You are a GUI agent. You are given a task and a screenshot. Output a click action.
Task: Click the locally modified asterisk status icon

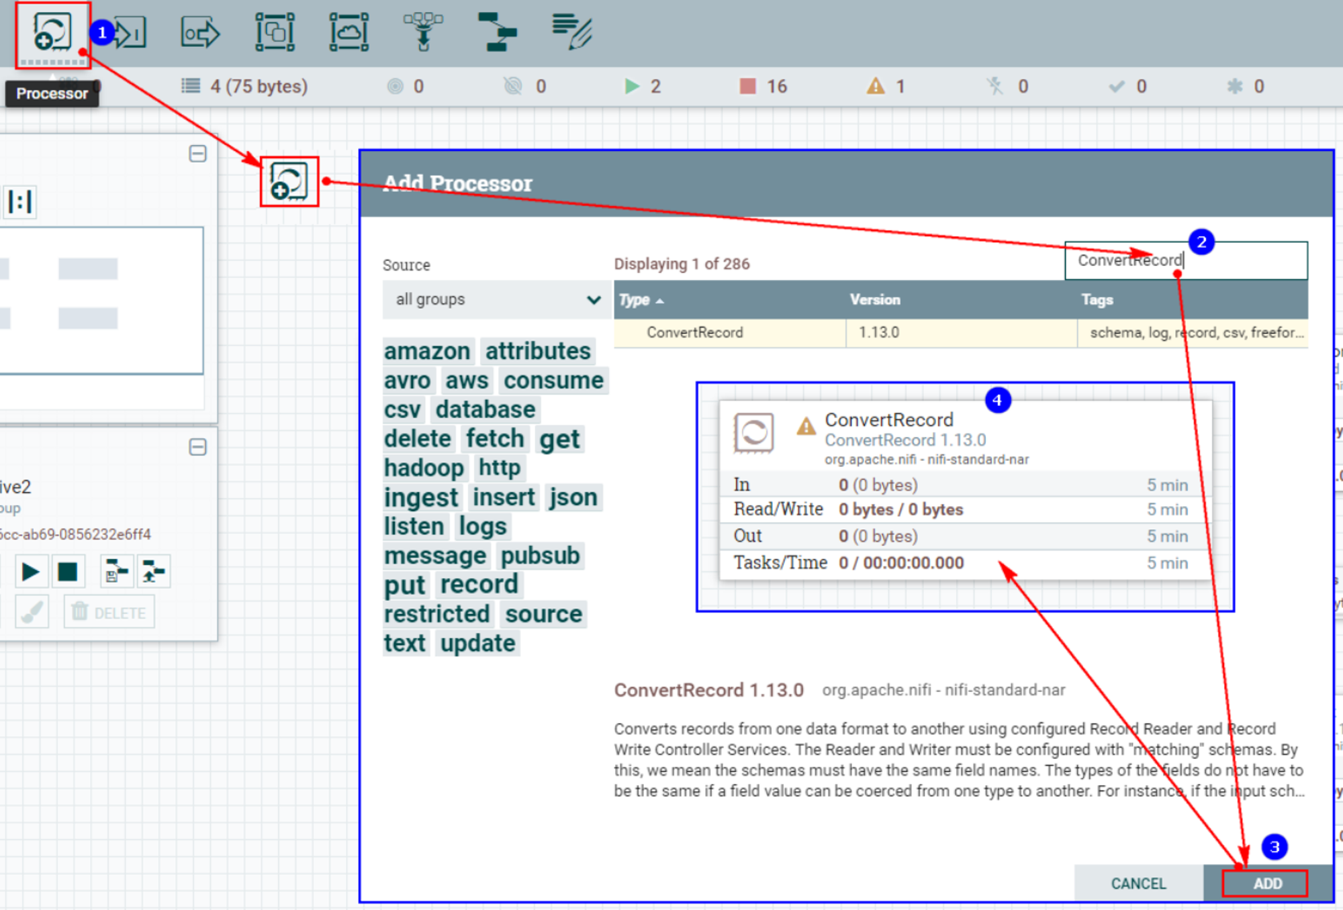(x=1235, y=86)
